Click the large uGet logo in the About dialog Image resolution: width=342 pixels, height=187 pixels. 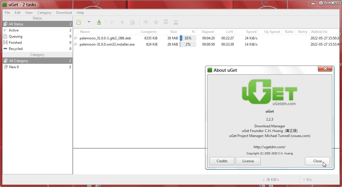[x=270, y=92]
